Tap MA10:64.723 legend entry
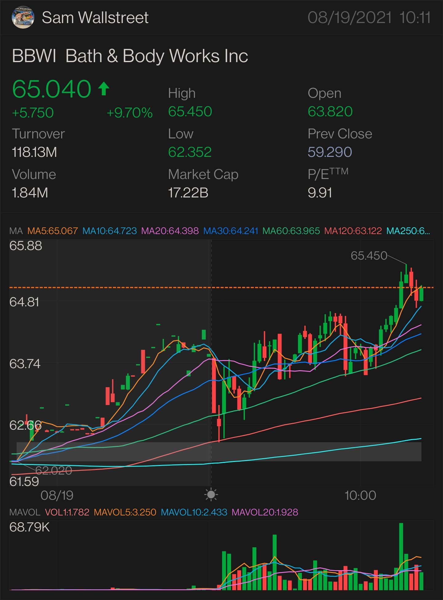Screen dimensions: 443x600 (110, 231)
